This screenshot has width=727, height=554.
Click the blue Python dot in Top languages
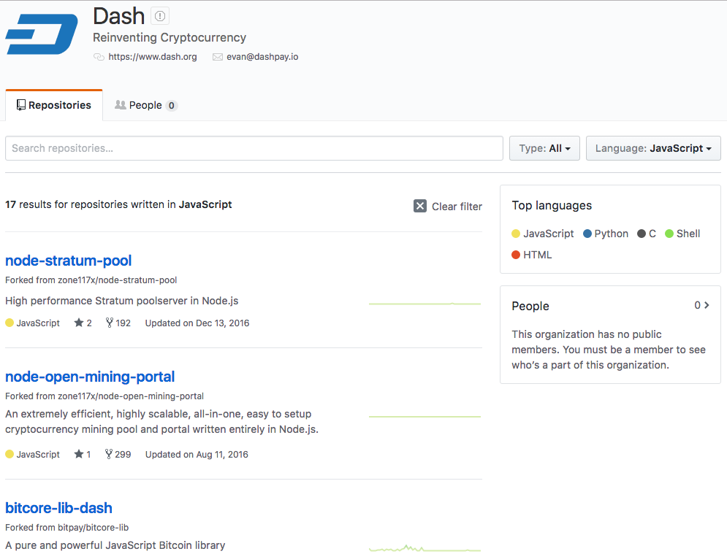(x=587, y=234)
